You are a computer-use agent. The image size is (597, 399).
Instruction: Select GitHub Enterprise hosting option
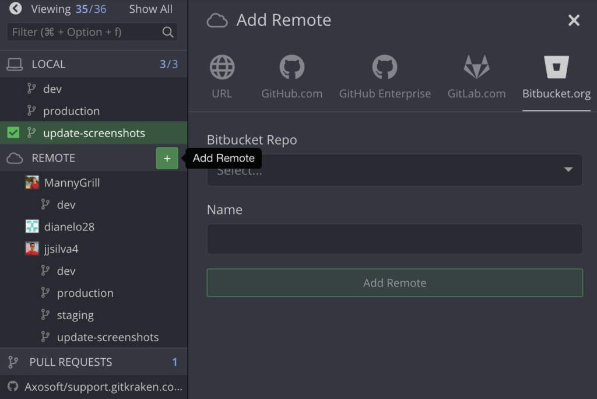point(385,75)
